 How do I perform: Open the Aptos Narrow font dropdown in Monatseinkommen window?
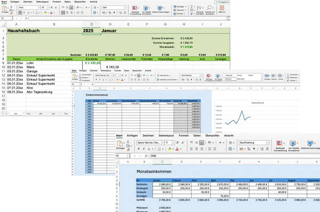pyautogui.click(x=163, y=143)
